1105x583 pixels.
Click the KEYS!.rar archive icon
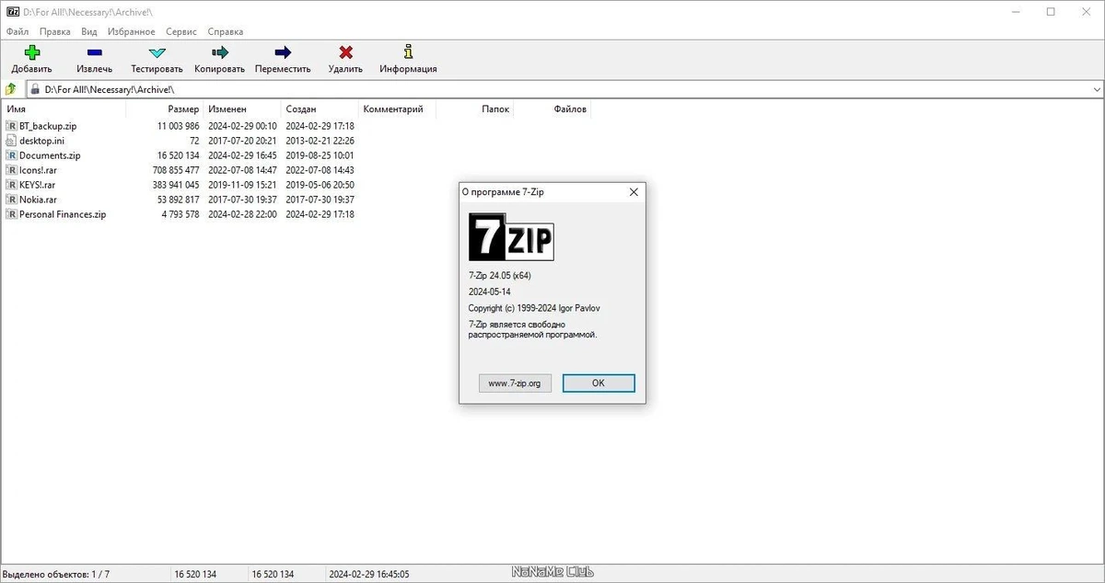coord(12,185)
